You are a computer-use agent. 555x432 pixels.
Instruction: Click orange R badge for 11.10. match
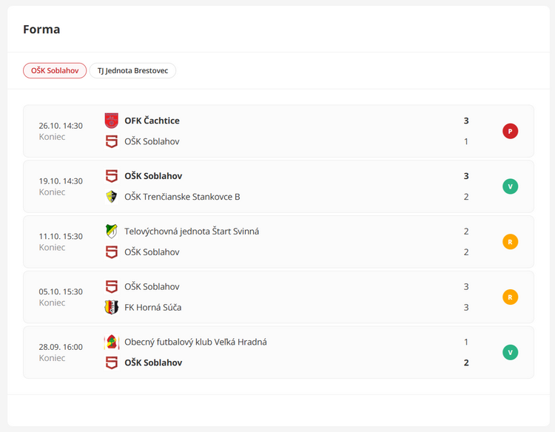pos(510,242)
